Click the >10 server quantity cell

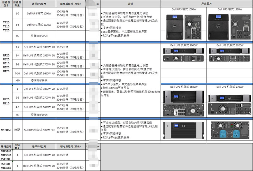(x=17, y=80)
